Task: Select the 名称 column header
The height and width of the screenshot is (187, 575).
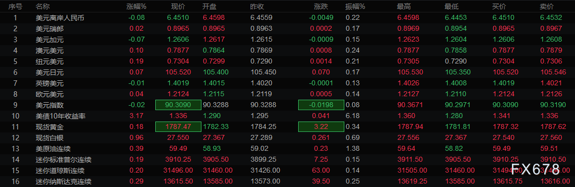Action: (43, 6)
